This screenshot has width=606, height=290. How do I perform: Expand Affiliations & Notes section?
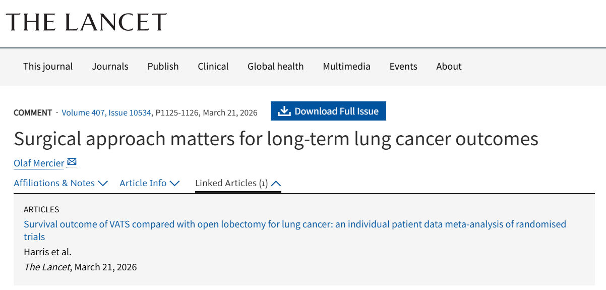pos(60,183)
